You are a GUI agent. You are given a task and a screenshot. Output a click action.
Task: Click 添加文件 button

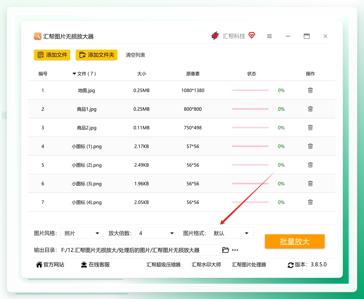pos(52,55)
